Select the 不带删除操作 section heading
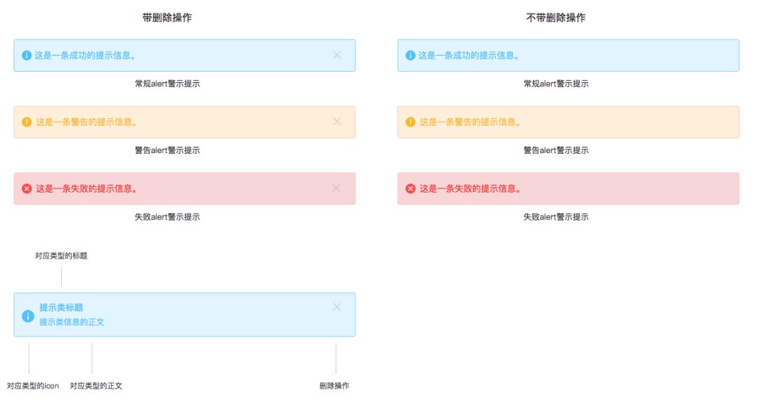Viewport: 760px width, 404px height. (556, 18)
